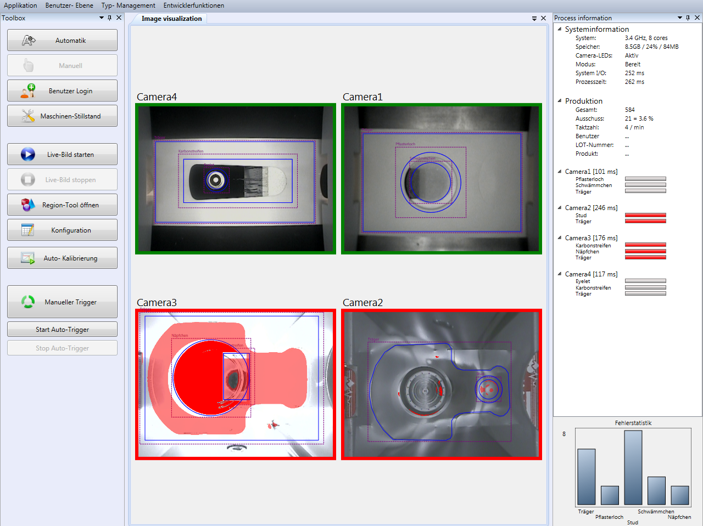Click the Prozesszeit value 262 ms

(634, 82)
